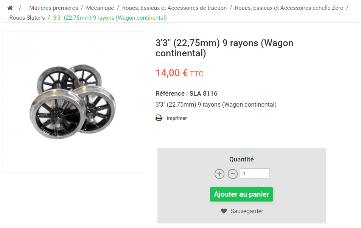
Task: Open the wagon wheels product image
Action: 73,102
